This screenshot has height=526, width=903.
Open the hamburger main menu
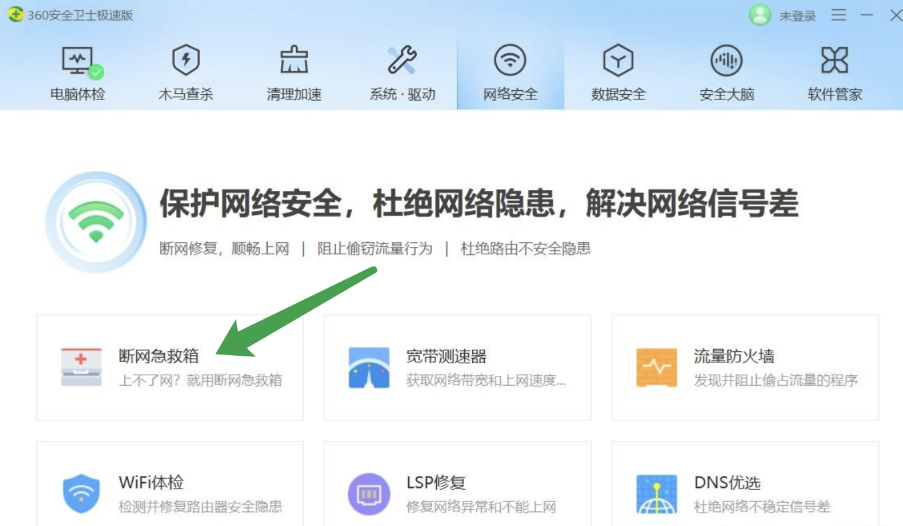click(838, 15)
